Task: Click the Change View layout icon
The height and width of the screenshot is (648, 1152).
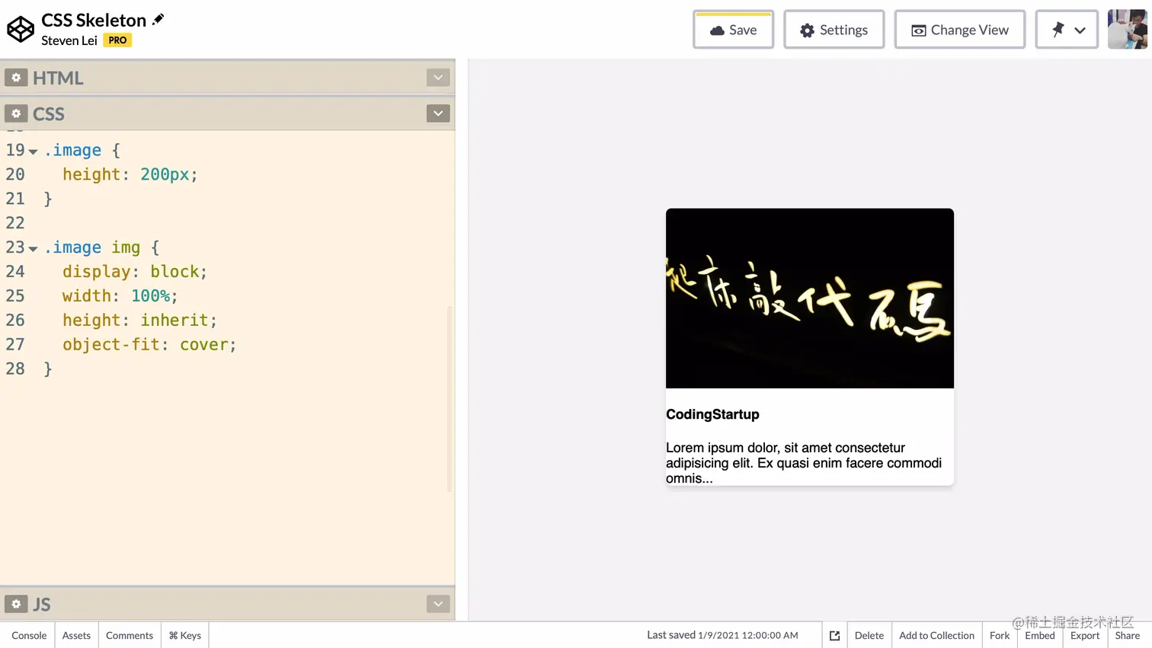Action: pos(917,29)
